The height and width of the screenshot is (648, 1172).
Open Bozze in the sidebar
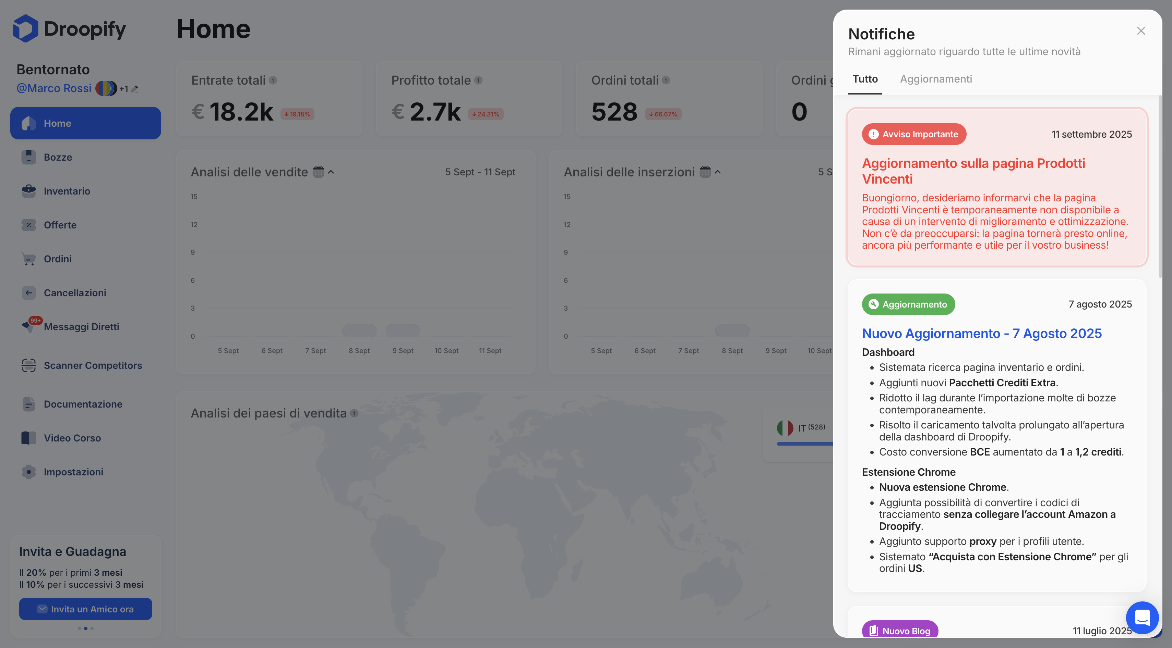pos(85,157)
